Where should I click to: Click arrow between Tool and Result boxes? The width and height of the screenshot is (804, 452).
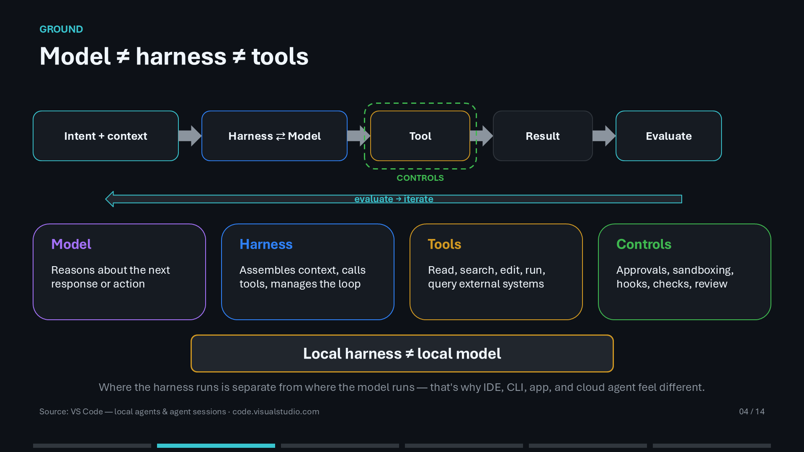point(482,136)
